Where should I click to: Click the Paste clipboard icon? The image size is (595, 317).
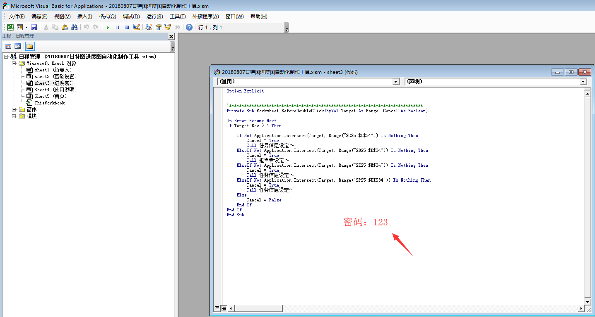coord(65,27)
